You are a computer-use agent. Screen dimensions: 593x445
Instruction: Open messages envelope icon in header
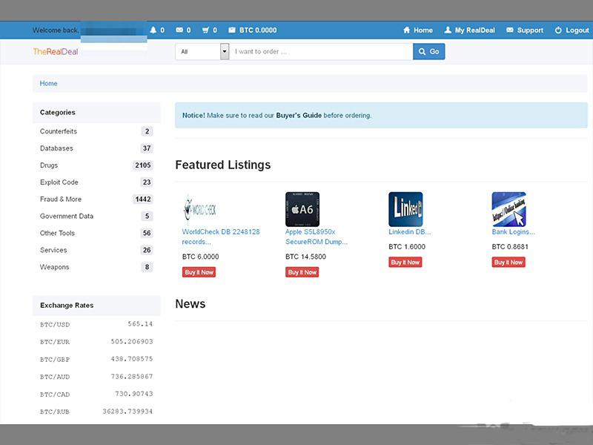click(x=179, y=30)
